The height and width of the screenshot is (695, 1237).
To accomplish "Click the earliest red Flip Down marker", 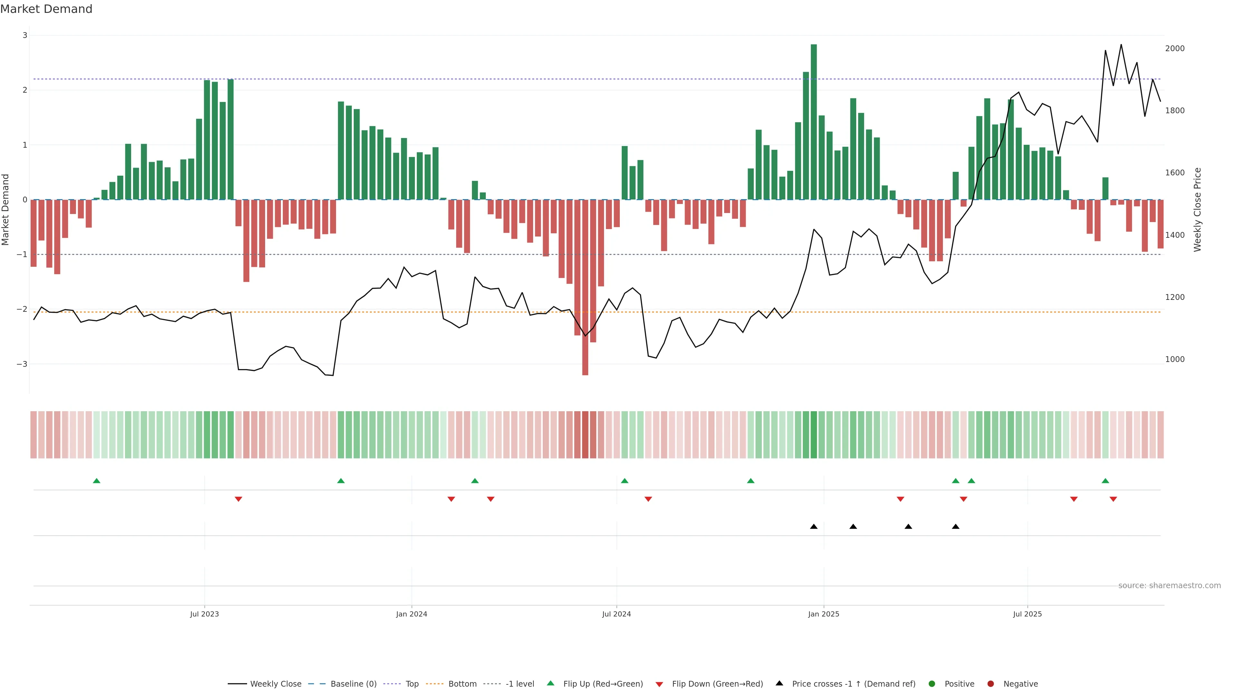I will (238, 499).
